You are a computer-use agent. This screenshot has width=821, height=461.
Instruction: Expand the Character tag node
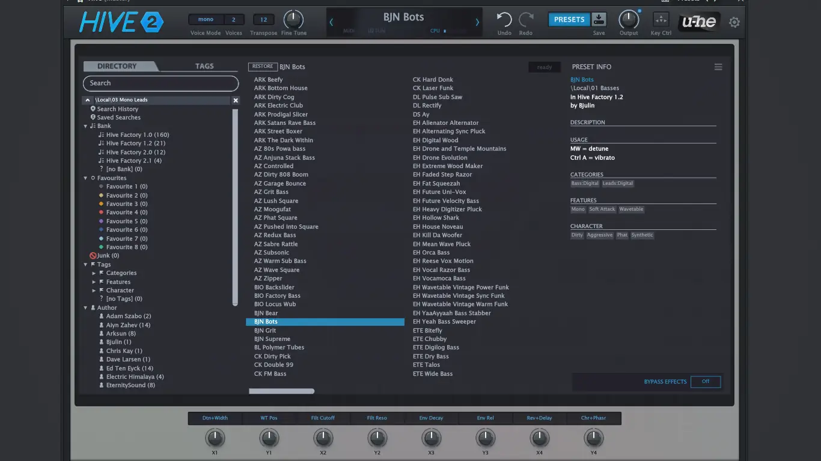click(x=94, y=291)
